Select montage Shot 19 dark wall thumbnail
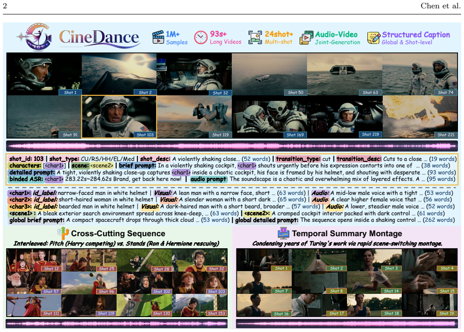Screen dimensions: 464x332 [430, 305]
